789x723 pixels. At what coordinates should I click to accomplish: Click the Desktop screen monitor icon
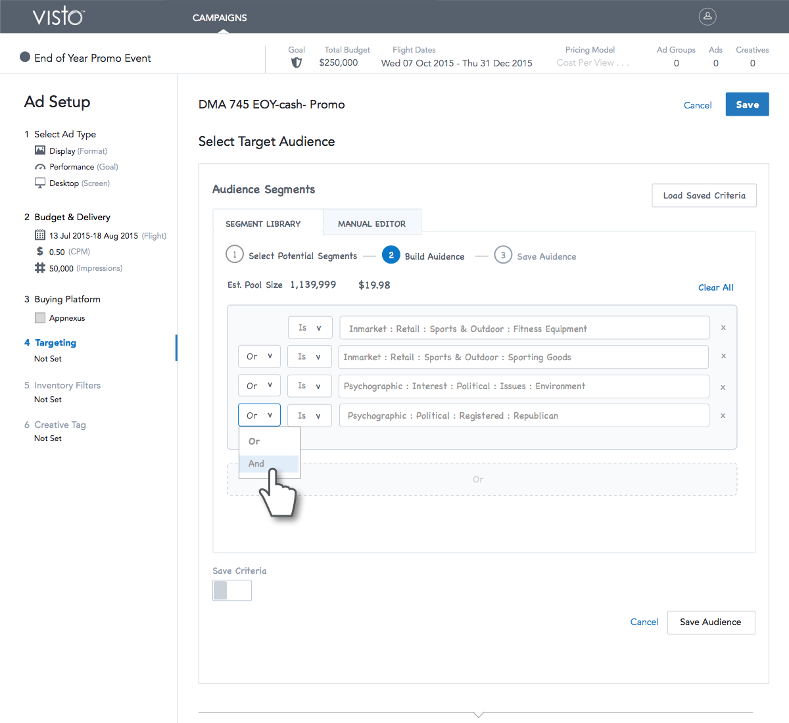click(x=40, y=183)
